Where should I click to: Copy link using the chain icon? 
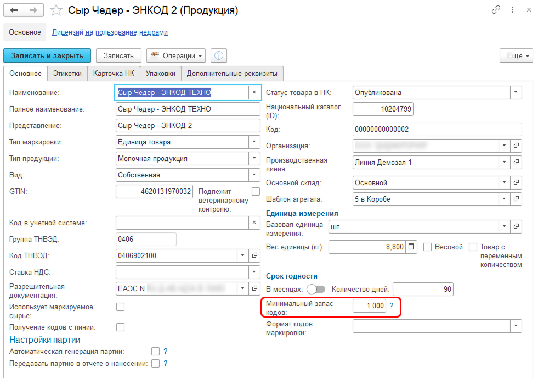pyautogui.click(x=496, y=10)
